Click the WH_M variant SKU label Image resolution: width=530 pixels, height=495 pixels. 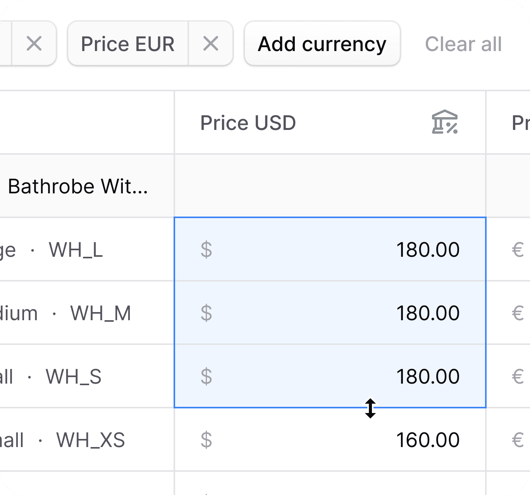pyautogui.click(x=100, y=313)
